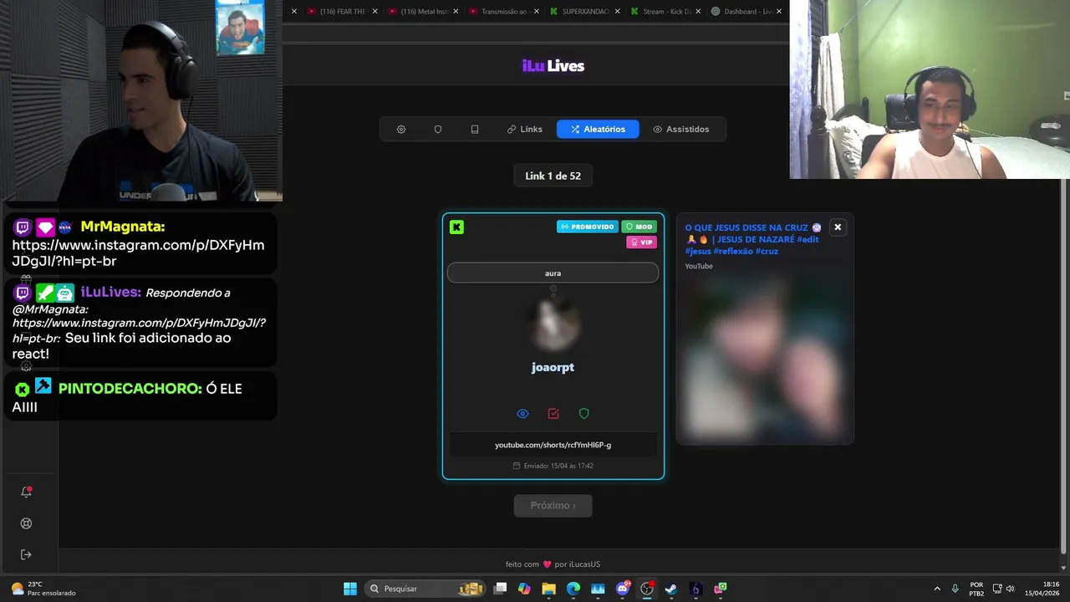Click the microphone icon in system tray
This screenshot has height=602, width=1070.
(x=955, y=589)
